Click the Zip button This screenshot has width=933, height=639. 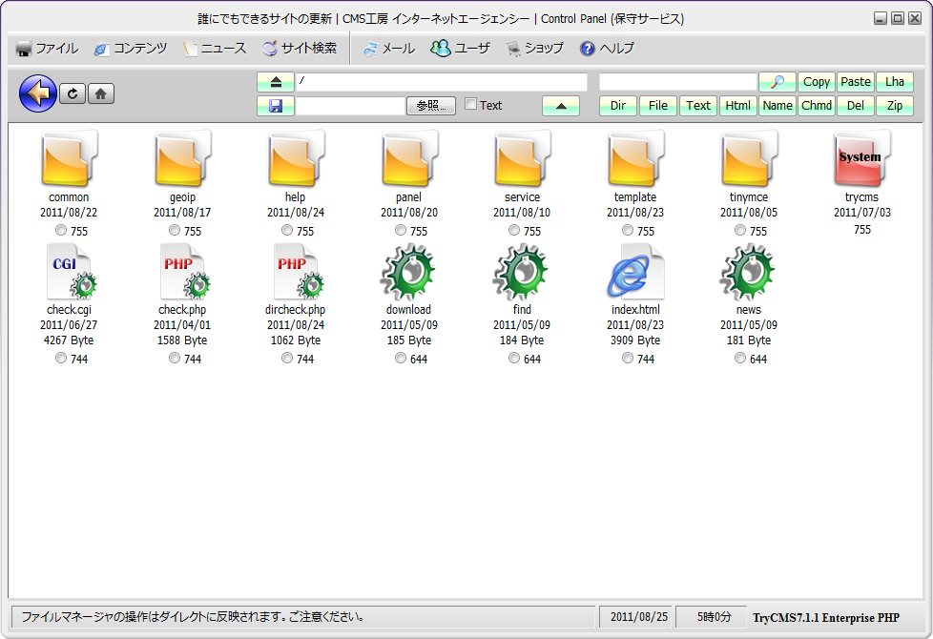(894, 106)
